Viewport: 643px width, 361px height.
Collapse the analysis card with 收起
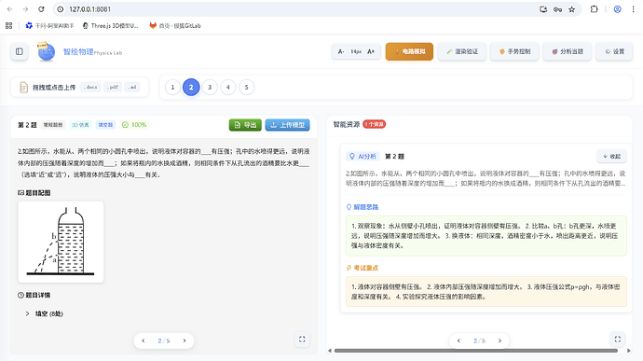(611, 156)
